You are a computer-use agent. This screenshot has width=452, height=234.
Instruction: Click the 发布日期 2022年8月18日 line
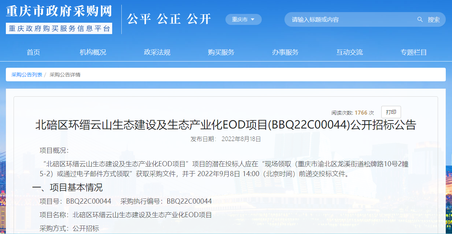226,139
